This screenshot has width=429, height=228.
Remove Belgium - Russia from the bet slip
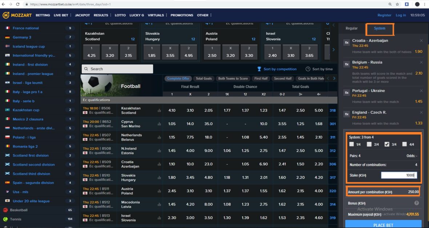tap(421, 62)
